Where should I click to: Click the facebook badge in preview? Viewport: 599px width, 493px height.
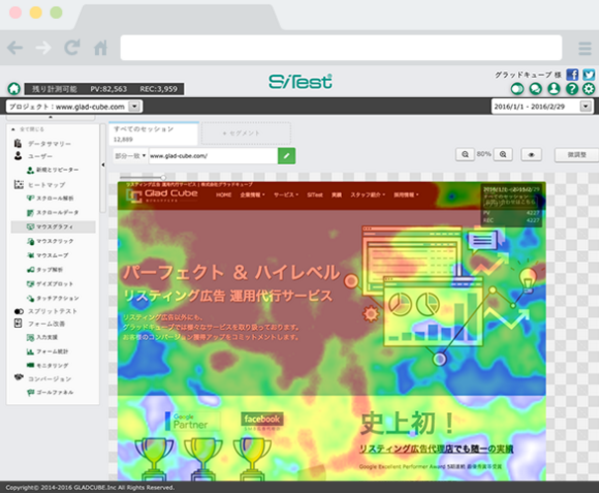coord(262,419)
